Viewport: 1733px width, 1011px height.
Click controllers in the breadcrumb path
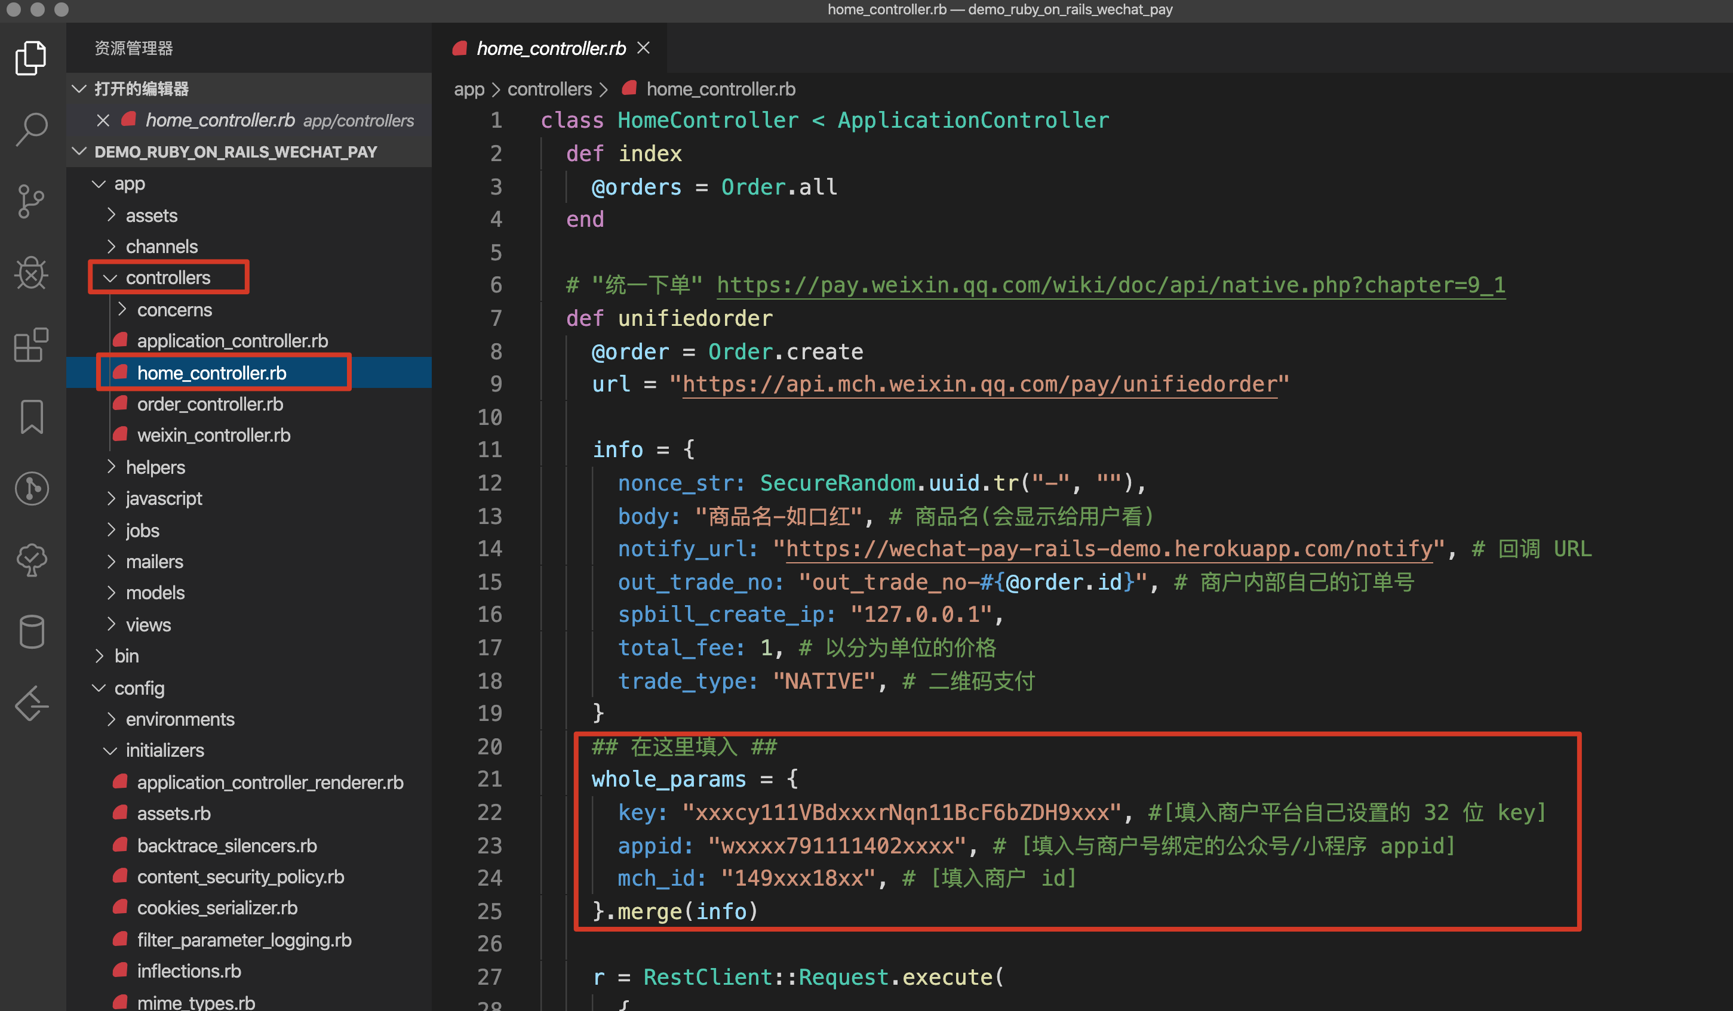coord(549,90)
